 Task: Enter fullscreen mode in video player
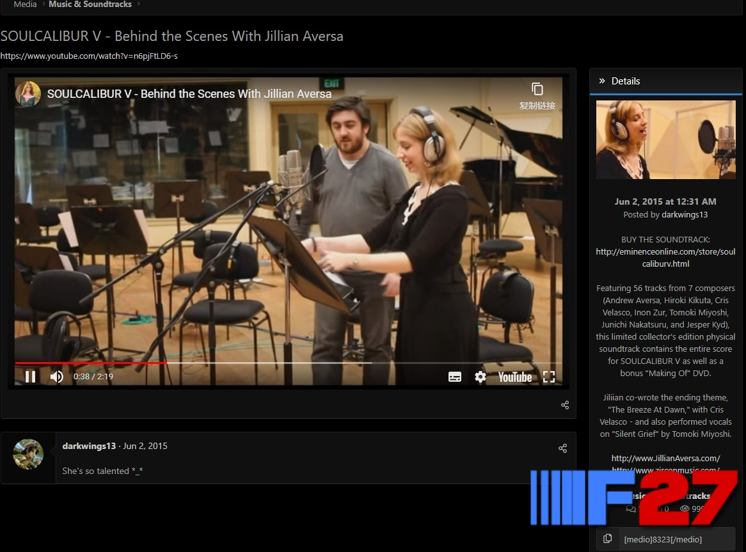pos(549,377)
